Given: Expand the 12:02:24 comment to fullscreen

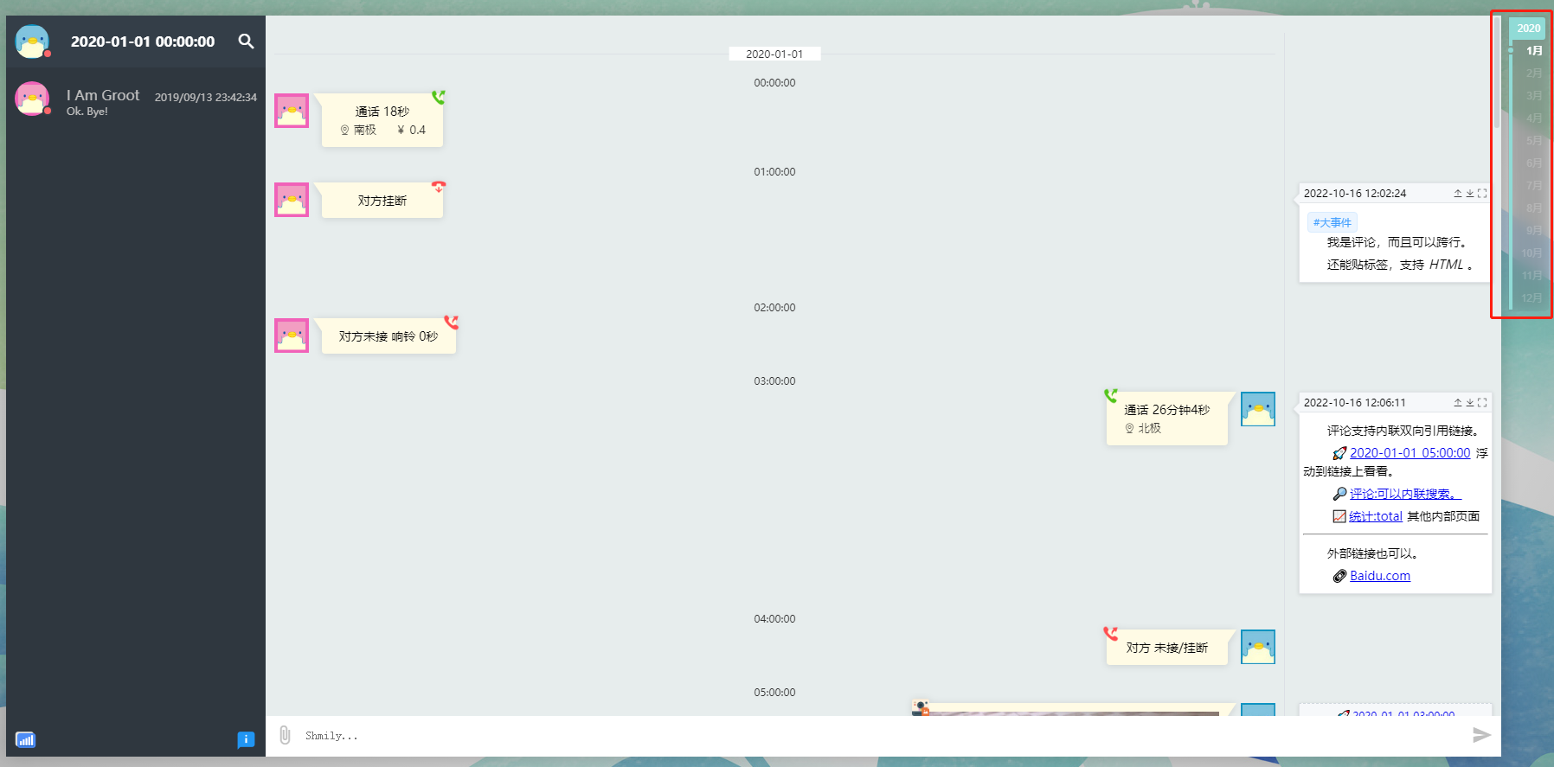Looking at the screenshot, I should click(1482, 194).
